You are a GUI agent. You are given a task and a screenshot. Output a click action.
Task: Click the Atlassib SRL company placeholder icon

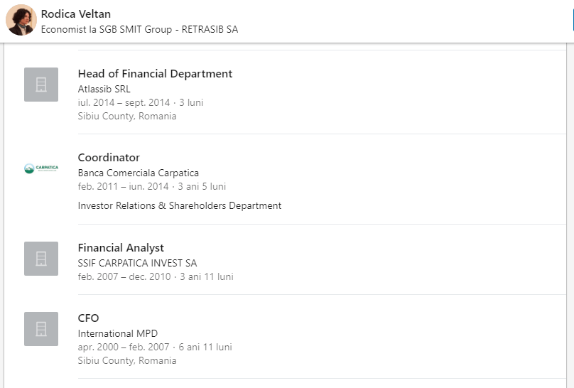(x=41, y=85)
